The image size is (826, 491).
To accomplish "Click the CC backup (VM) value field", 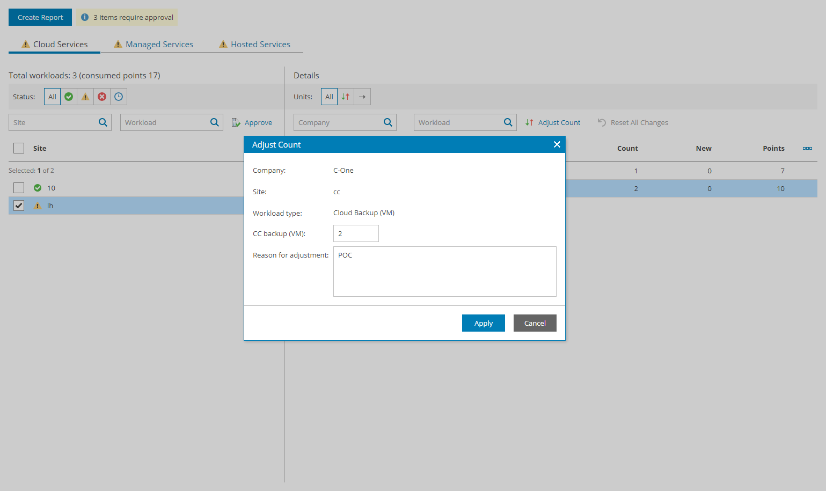I will 355,233.
